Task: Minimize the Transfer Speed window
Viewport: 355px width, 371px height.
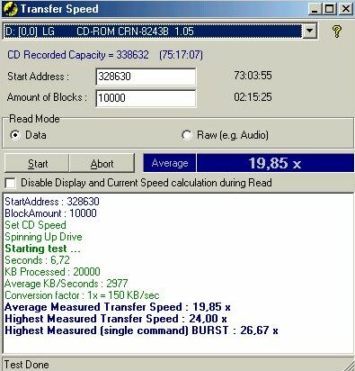Action: [x=315, y=9]
